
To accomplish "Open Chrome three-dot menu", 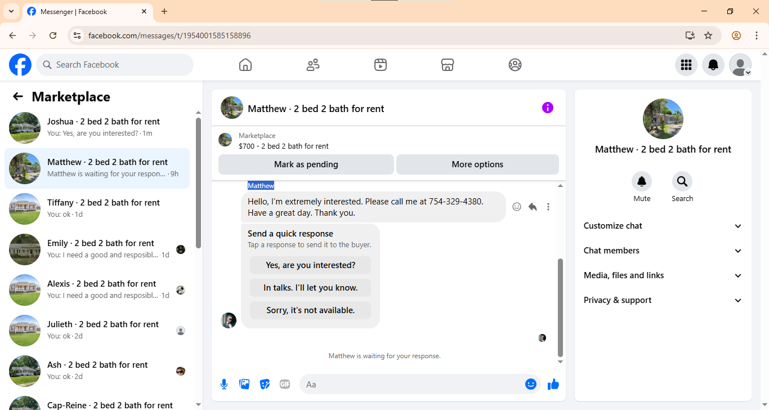I will [x=757, y=35].
